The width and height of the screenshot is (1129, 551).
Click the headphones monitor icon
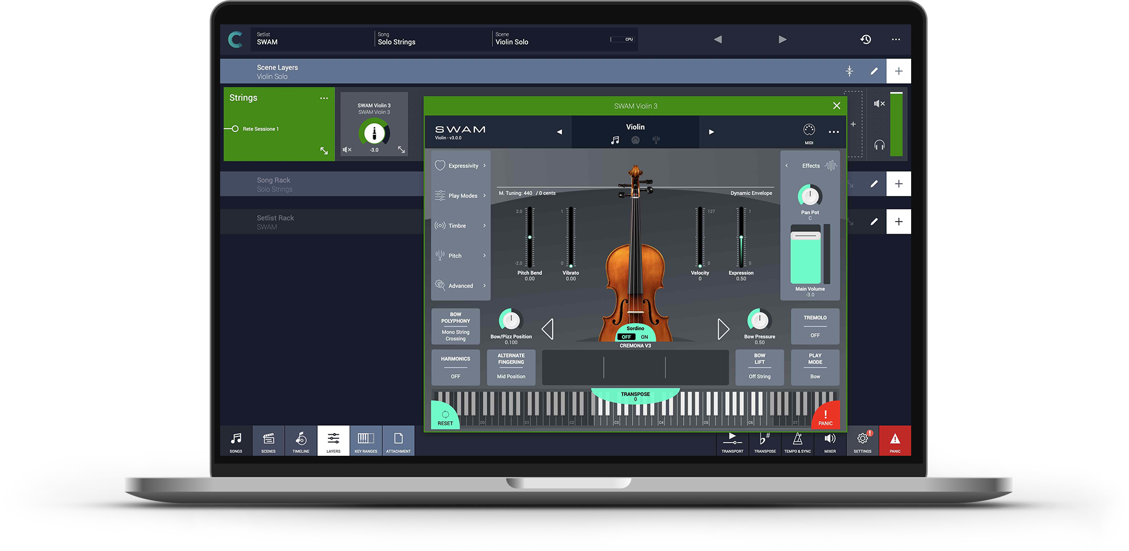(879, 145)
